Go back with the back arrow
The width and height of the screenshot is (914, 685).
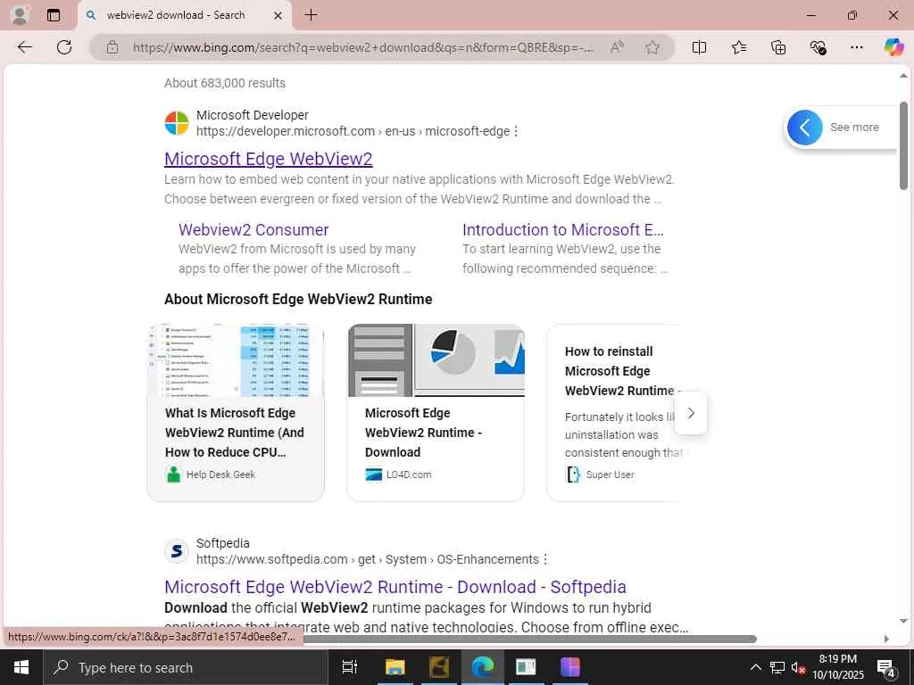24,47
